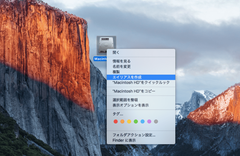The image size is (240, 156).
Task: Apply the purple tag color
Action: (x=149, y=122)
